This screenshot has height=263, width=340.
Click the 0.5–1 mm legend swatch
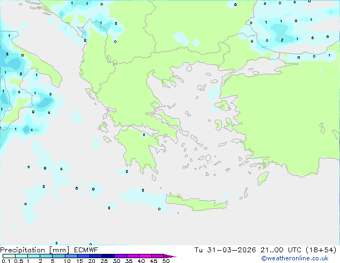pyautogui.click(x=21, y=256)
